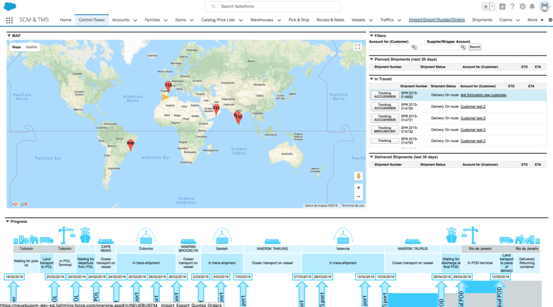
Task: Click the orange vessel arrow marker
Action: 165,97
